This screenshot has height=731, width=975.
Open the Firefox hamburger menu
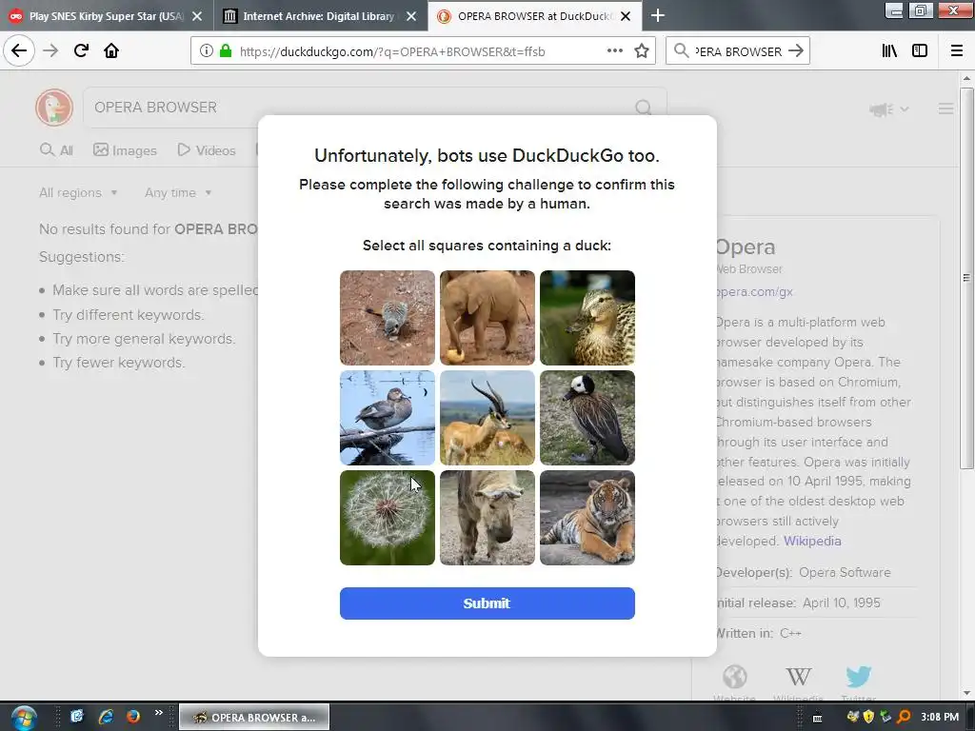pyautogui.click(x=957, y=51)
